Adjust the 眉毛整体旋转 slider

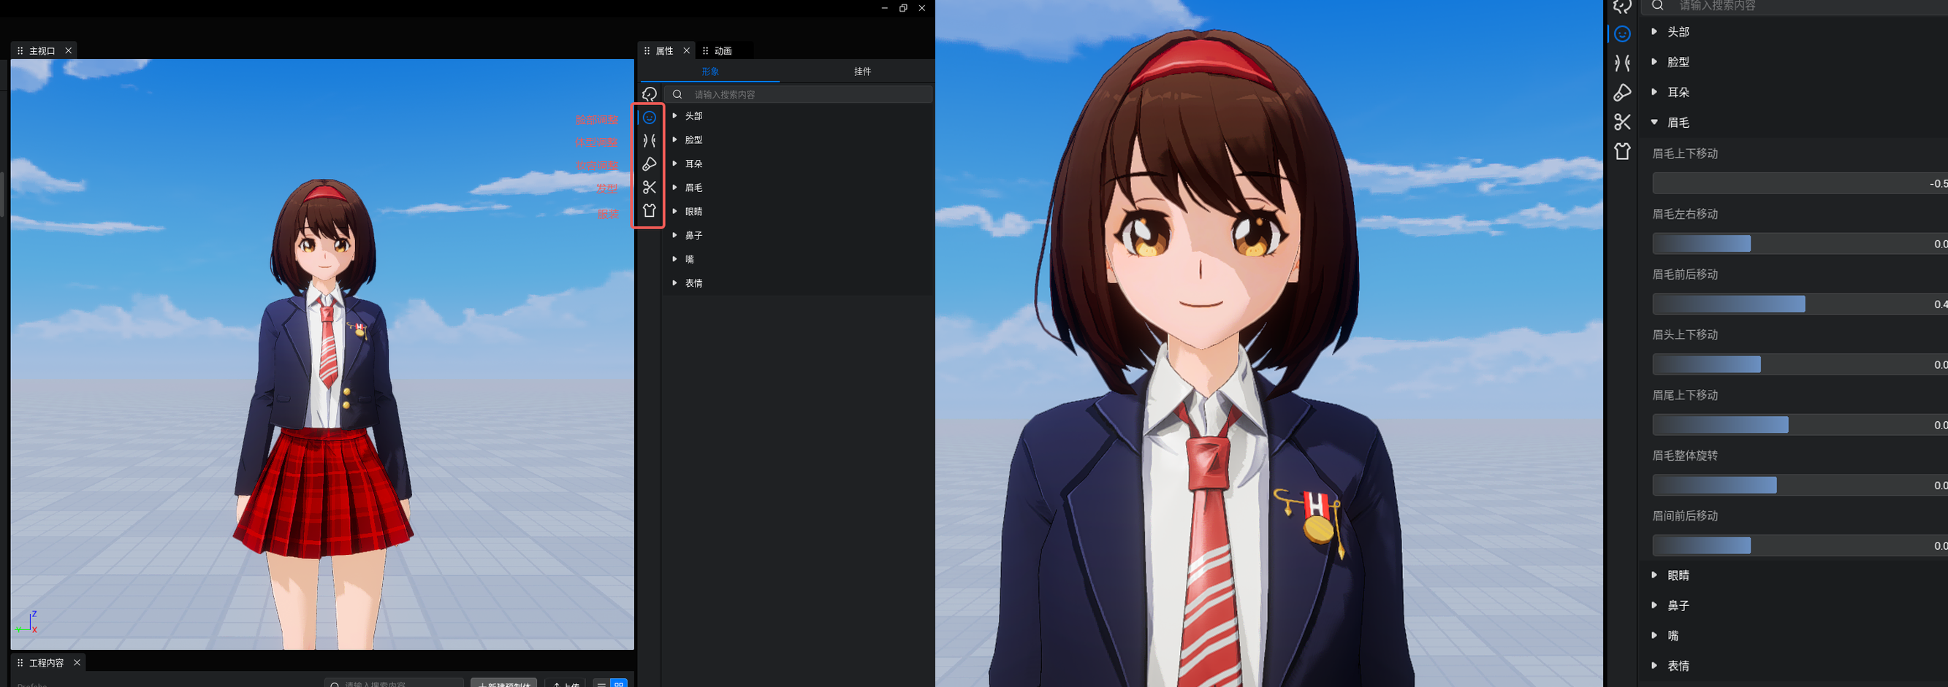point(1800,485)
